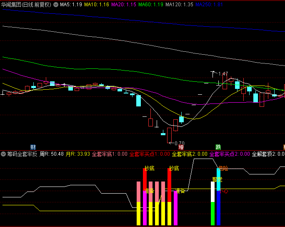Click the 全套牢买点2: 0.00 value
Viewport: 285px width, 227px height.
pos(230,154)
